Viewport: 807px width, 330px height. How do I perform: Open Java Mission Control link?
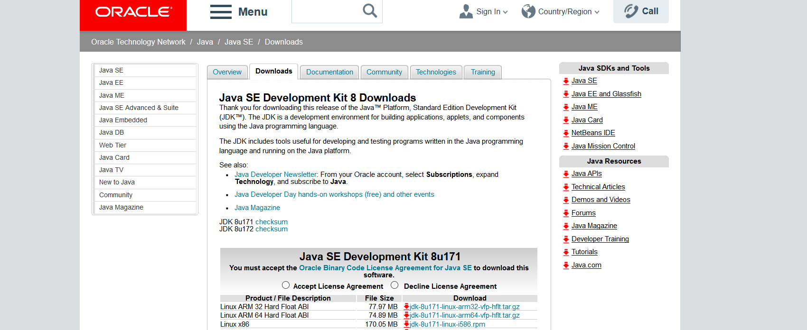point(603,146)
